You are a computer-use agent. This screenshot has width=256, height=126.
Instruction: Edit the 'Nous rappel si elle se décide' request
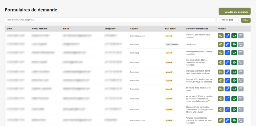point(227,72)
